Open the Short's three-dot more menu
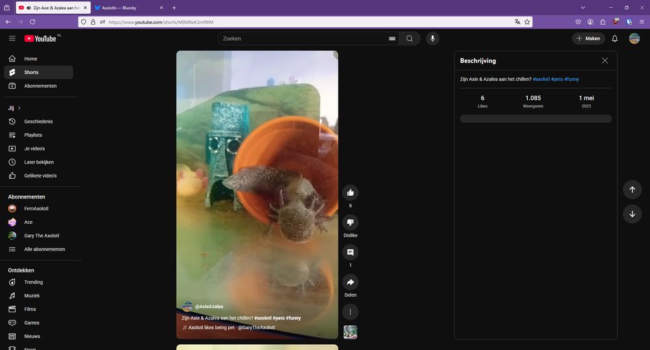The width and height of the screenshot is (650, 350). (x=350, y=312)
